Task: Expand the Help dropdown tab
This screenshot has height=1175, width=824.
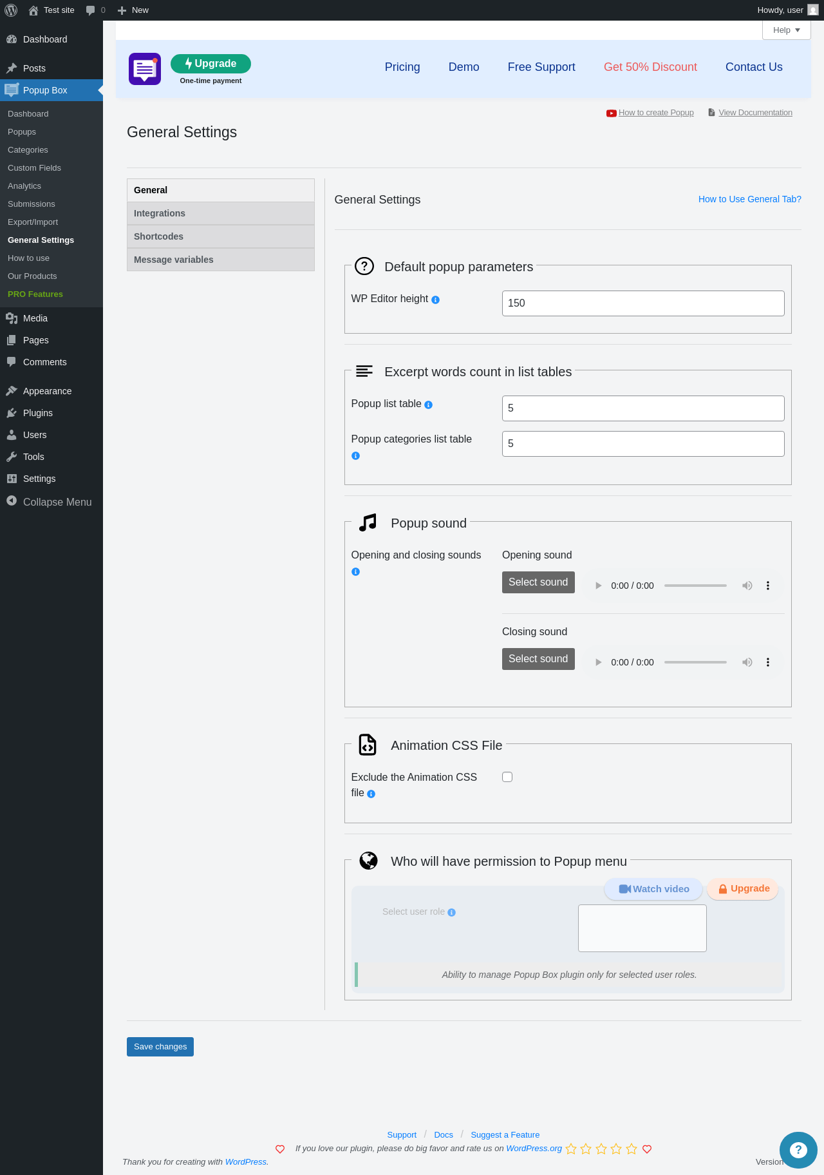Action: coord(786,30)
